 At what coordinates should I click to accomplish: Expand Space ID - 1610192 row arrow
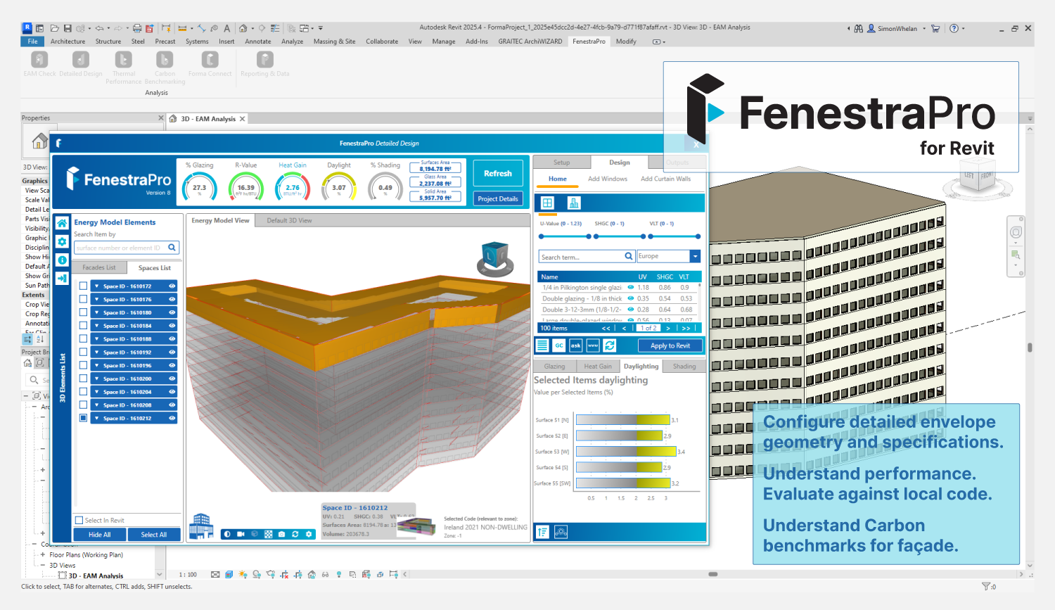(x=96, y=352)
